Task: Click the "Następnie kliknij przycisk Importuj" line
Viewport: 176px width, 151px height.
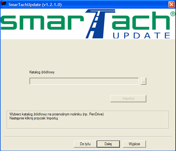Action: coord(34,118)
